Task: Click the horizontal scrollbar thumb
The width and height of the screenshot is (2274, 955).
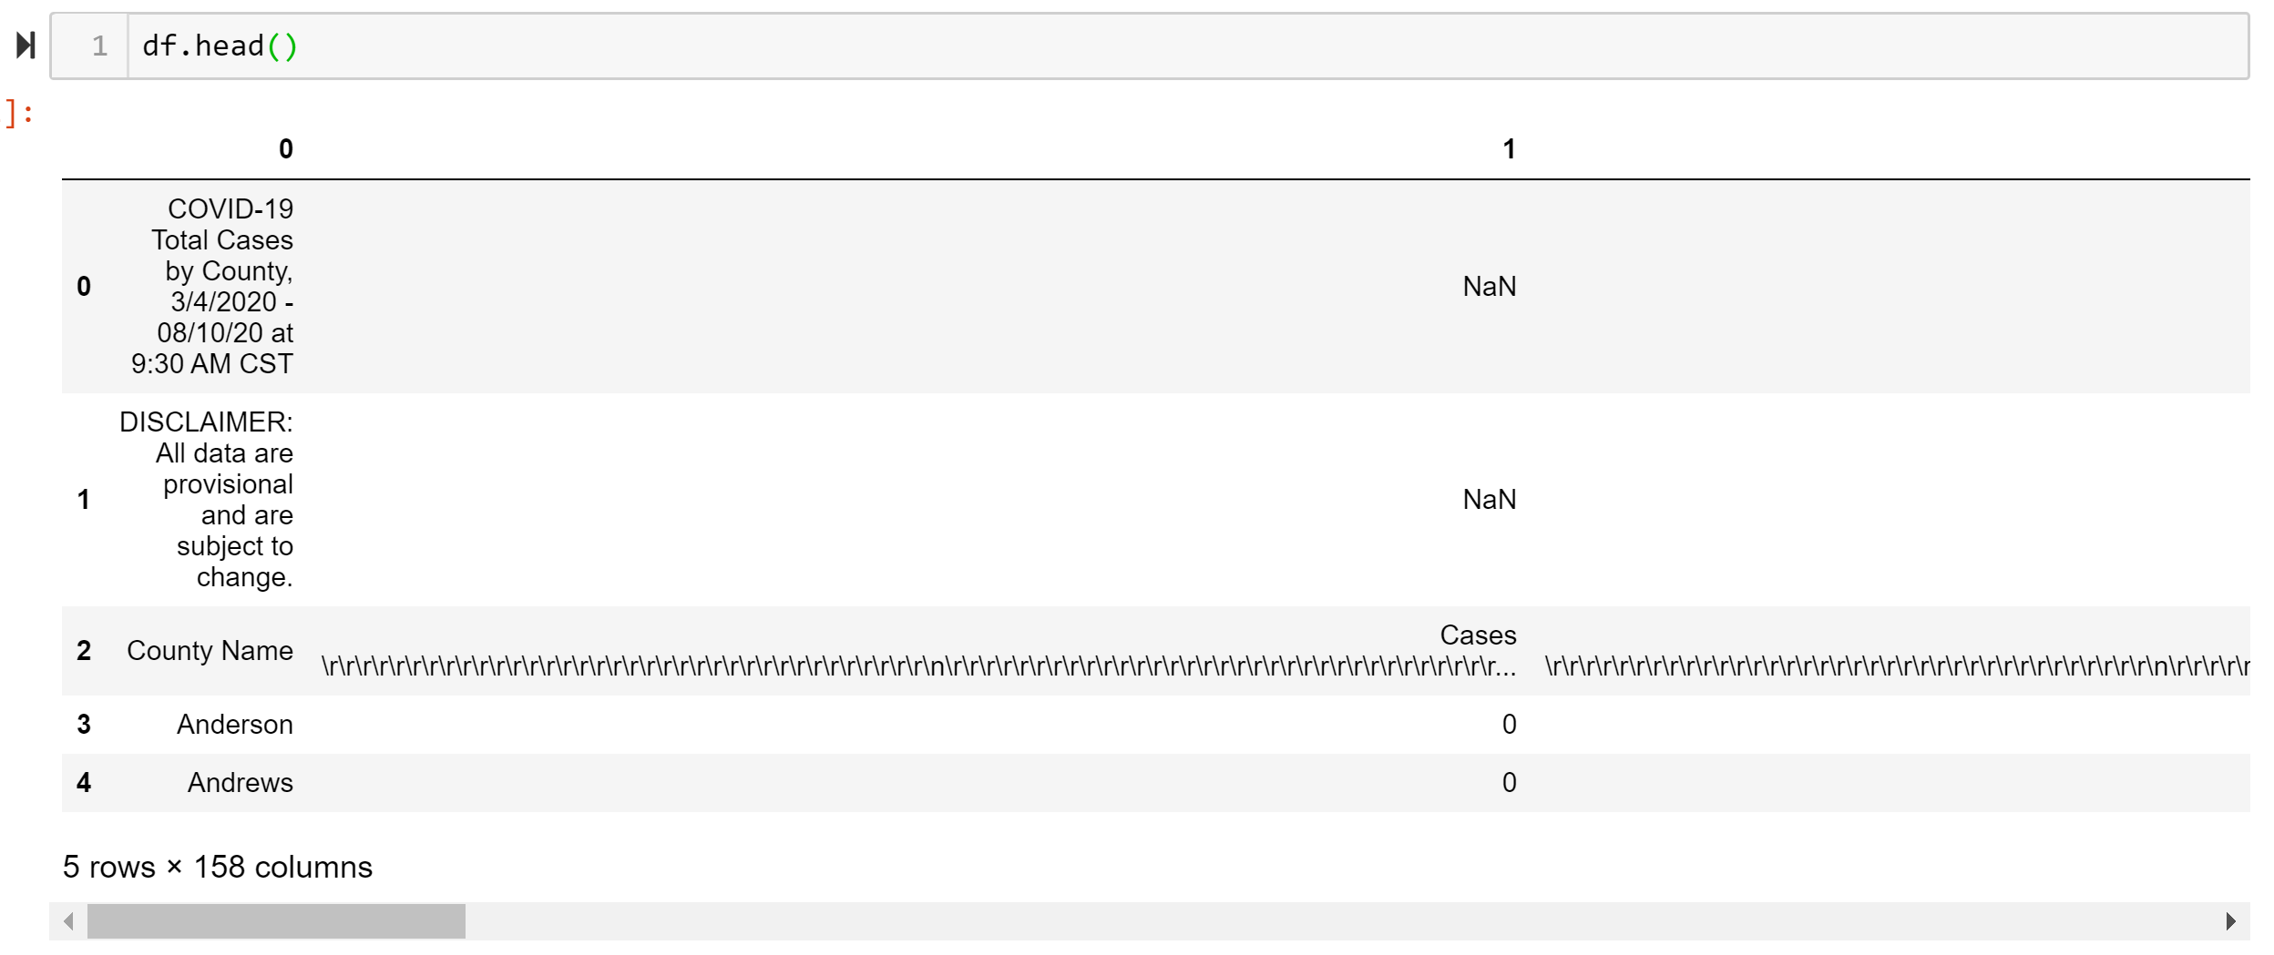Action: tap(276, 921)
